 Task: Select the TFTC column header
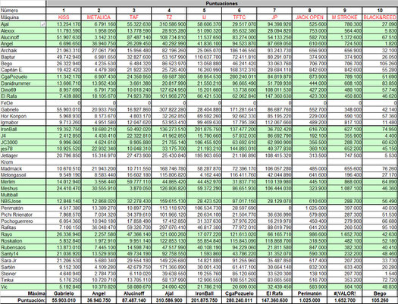tap(239, 17)
